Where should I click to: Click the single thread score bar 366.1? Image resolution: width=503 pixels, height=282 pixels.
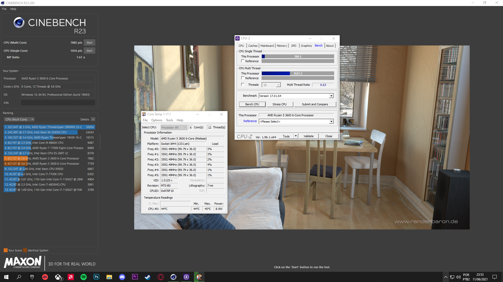(x=298, y=56)
